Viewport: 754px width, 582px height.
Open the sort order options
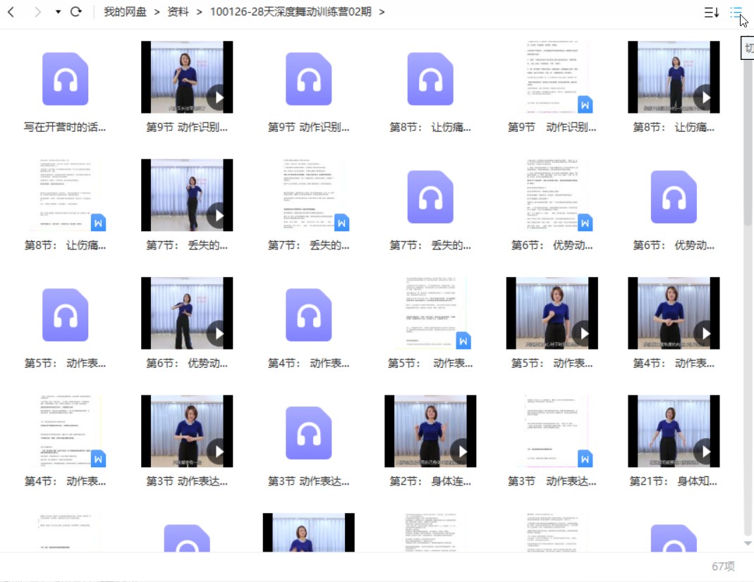[x=711, y=12]
